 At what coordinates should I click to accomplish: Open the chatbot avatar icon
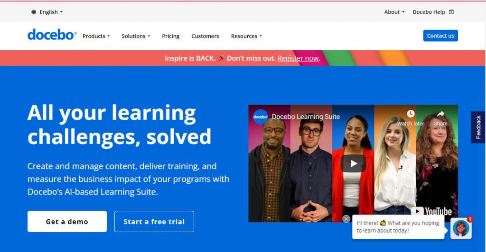pyautogui.click(x=461, y=228)
